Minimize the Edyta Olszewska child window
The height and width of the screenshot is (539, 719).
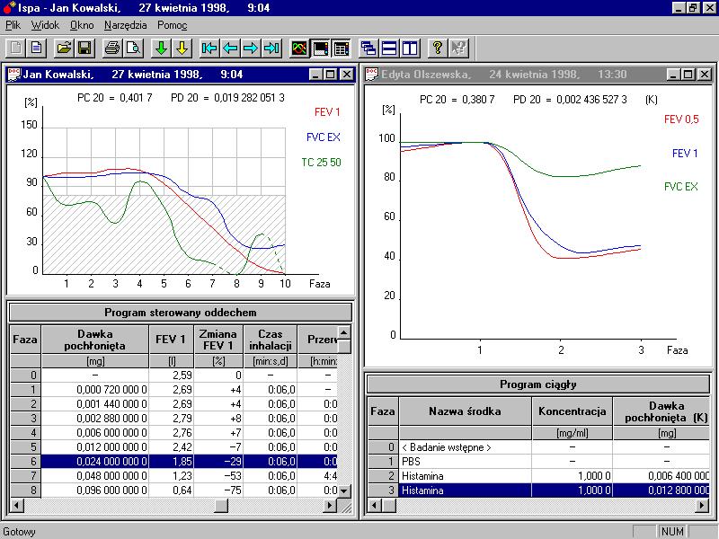[x=673, y=75]
